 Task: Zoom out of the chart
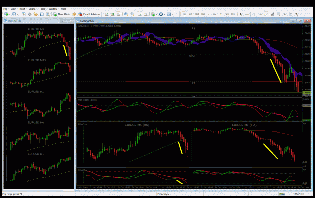point(132,14)
